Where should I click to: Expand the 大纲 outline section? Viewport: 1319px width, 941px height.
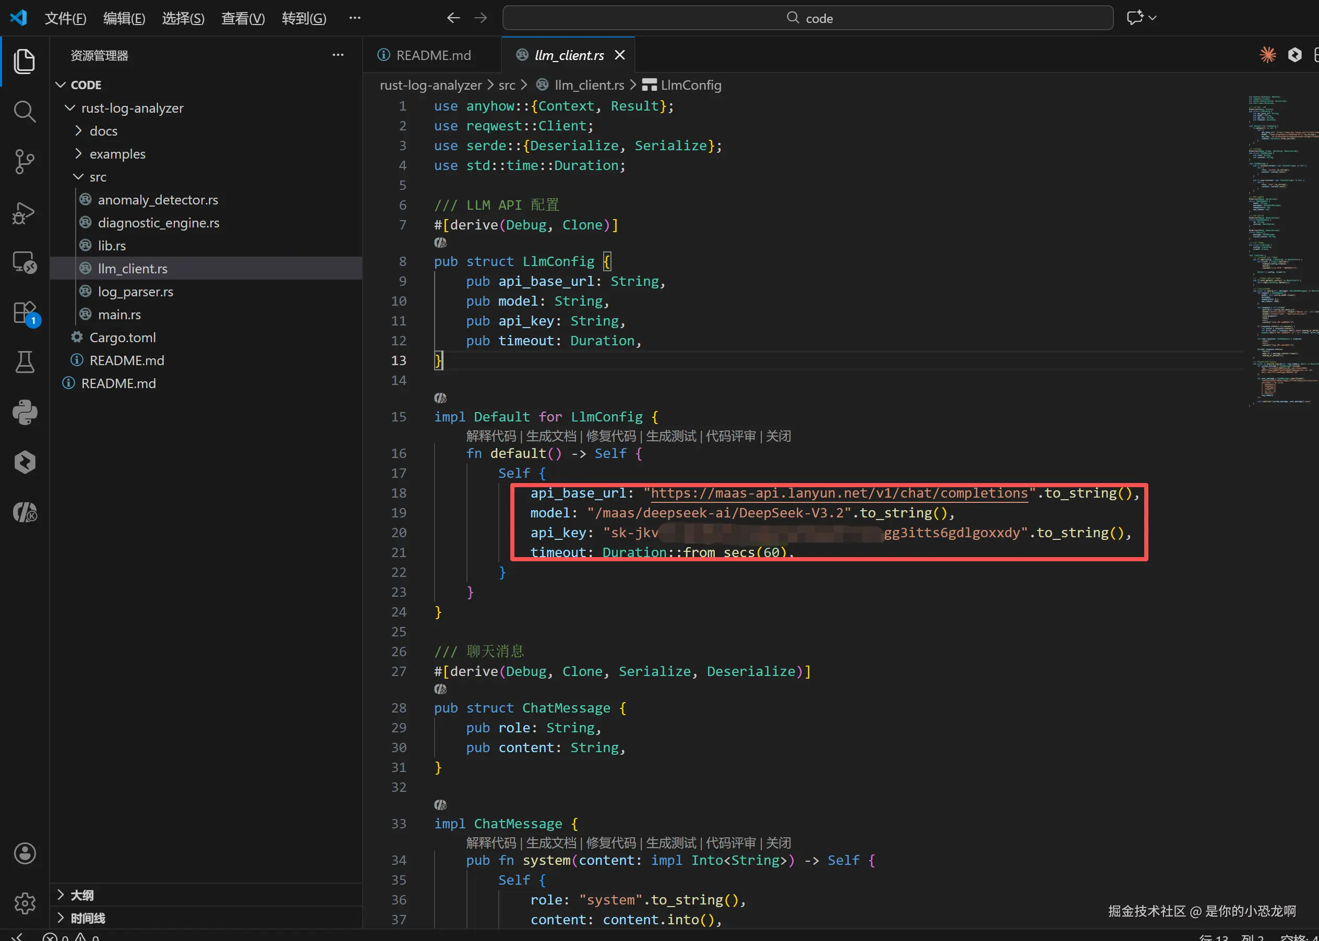(x=82, y=895)
